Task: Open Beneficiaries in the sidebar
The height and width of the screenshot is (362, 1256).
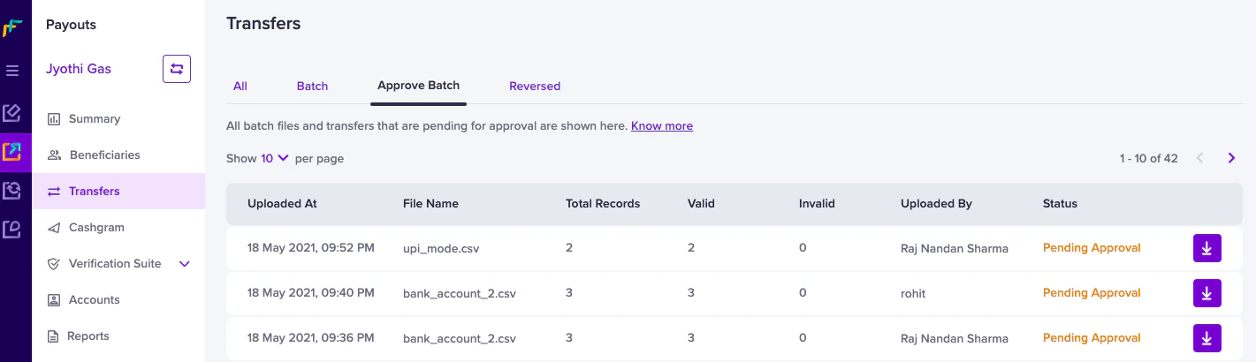Action: tap(104, 155)
